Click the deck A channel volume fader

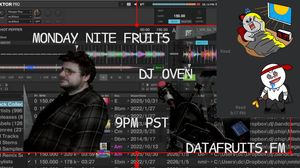[174, 54]
